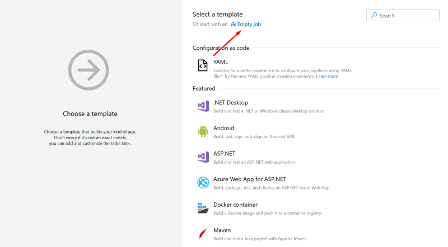Click the YAML description text
Screen dimensions: 448x247
[x=283, y=73]
